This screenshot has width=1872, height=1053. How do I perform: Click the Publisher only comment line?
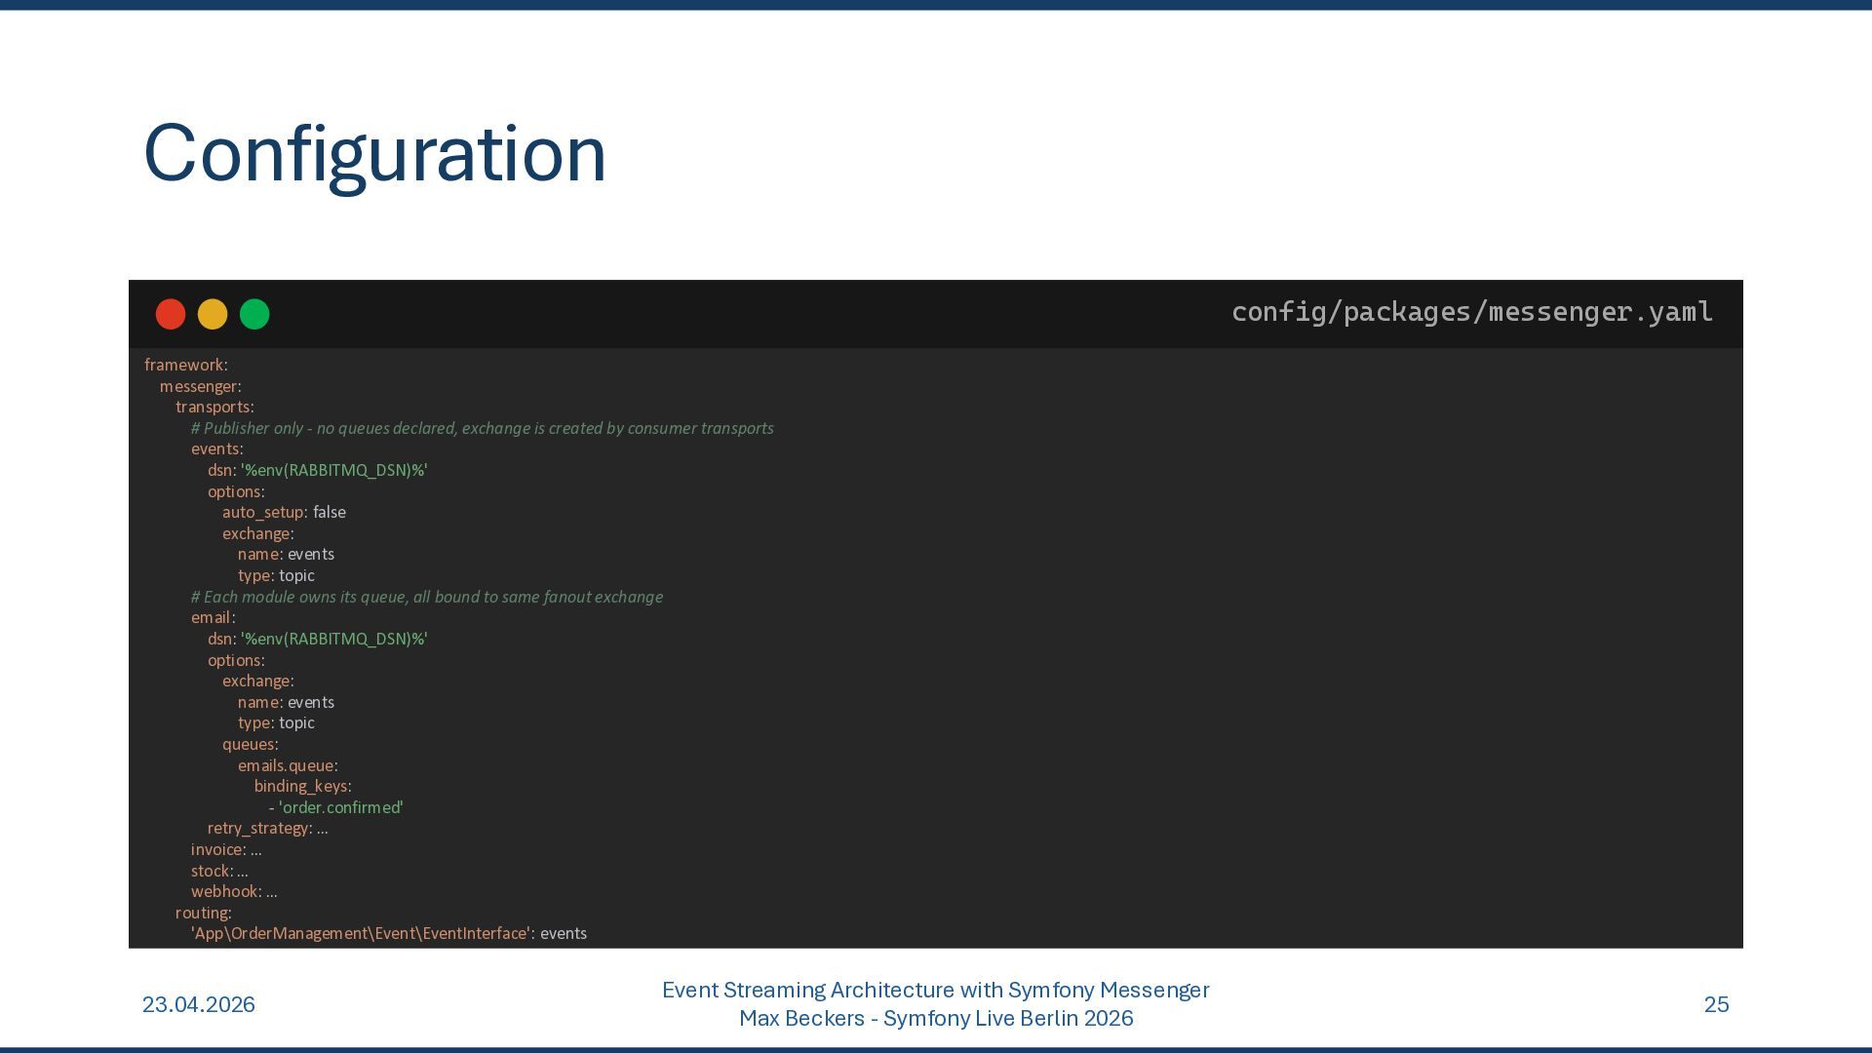[482, 428]
